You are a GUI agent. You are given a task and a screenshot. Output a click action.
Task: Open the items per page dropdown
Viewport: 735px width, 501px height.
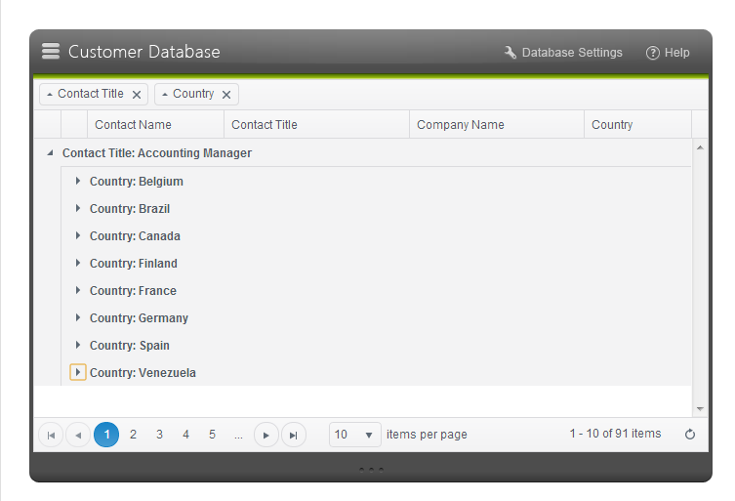pos(368,435)
